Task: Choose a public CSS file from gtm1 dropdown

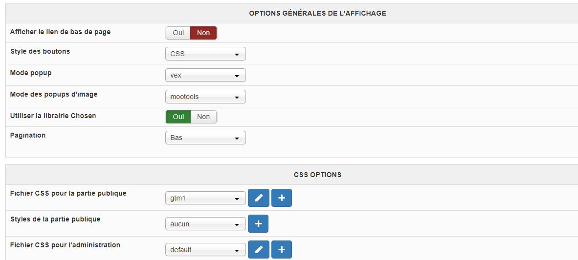Action: point(205,198)
